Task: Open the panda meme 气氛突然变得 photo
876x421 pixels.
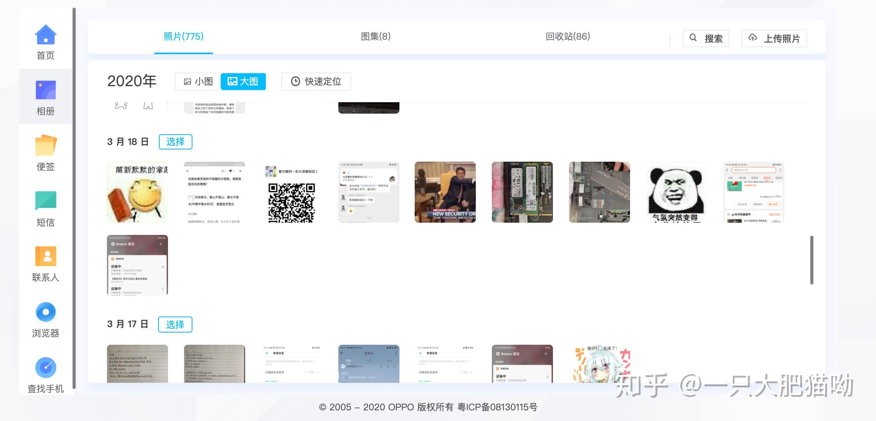Action: pos(676,192)
